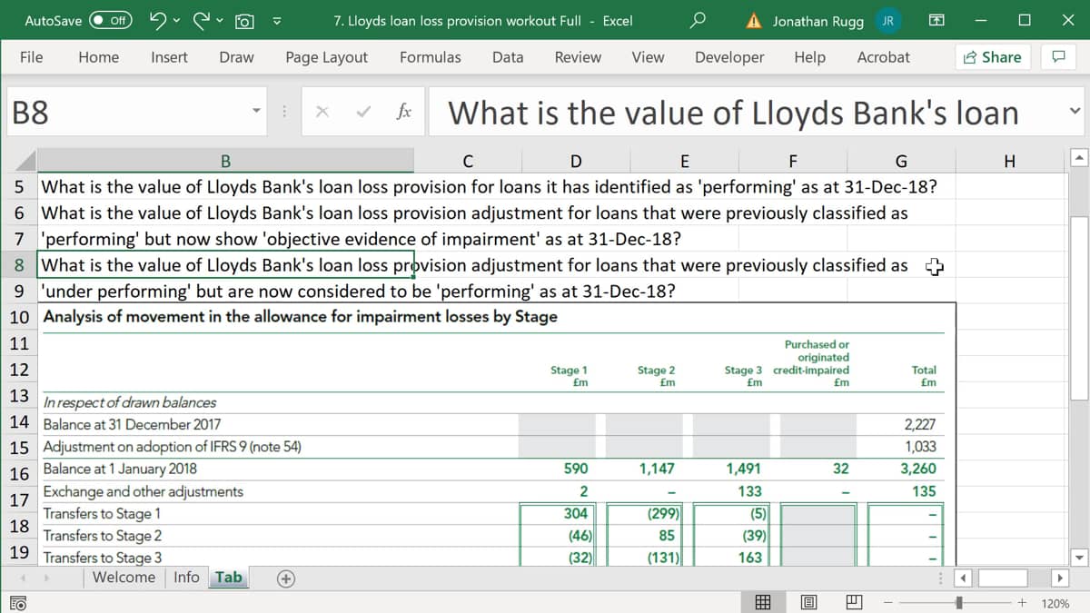Open the Page Layout tab
This screenshot has width=1090, height=613.
pyautogui.click(x=326, y=57)
